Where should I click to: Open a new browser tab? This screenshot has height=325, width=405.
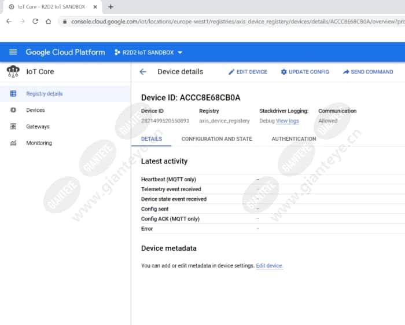pyautogui.click(x=111, y=7)
